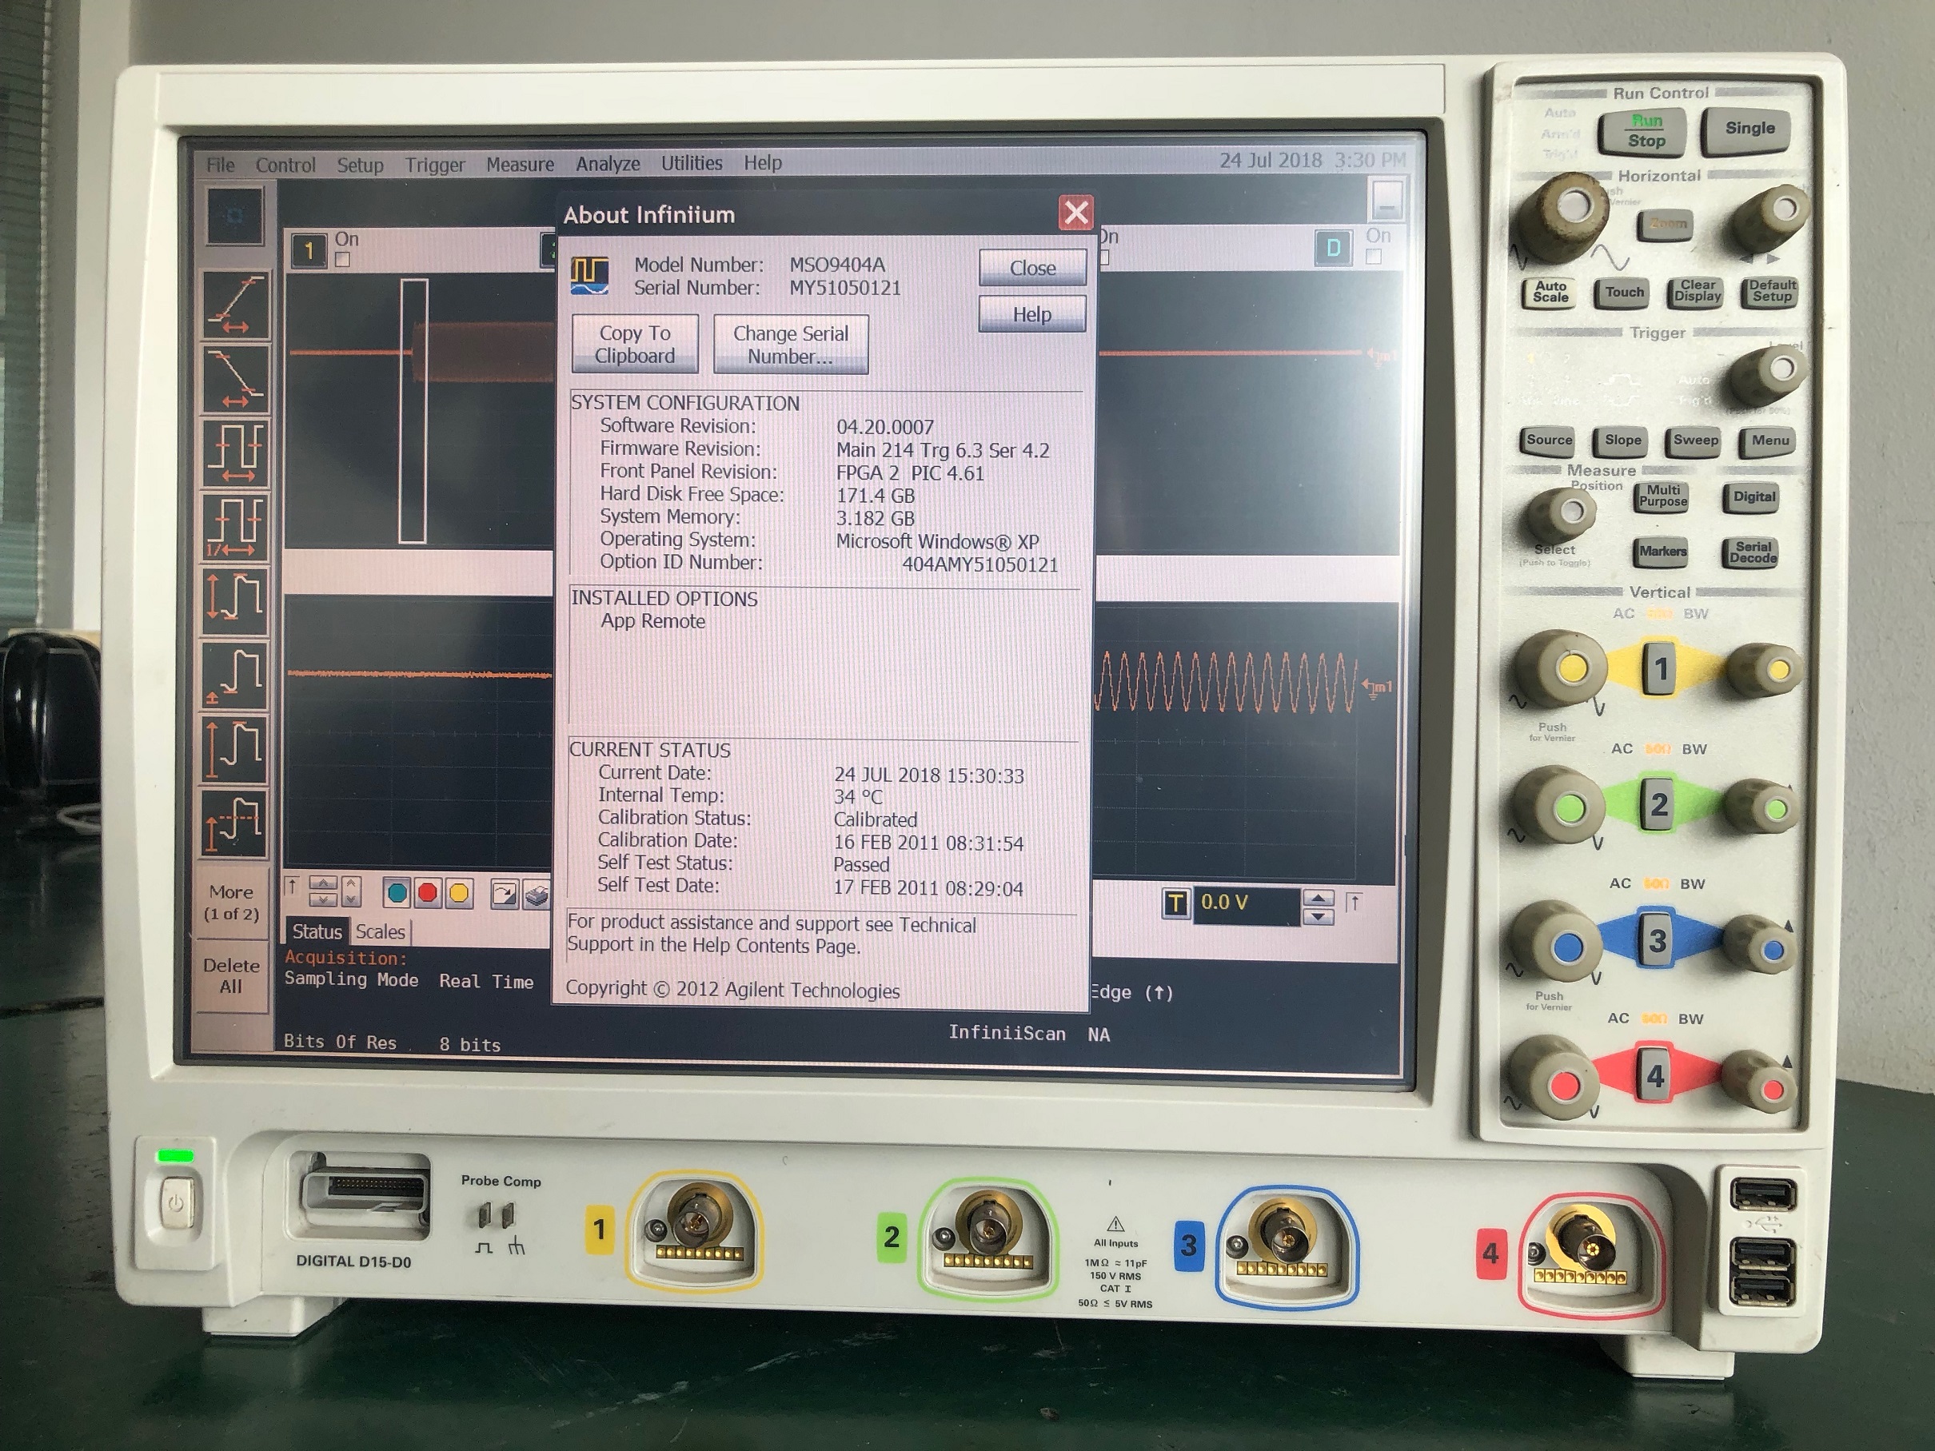Click system memory value 3.182 GB
This screenshot has height=1451, width=1935.
coord(876,519)
